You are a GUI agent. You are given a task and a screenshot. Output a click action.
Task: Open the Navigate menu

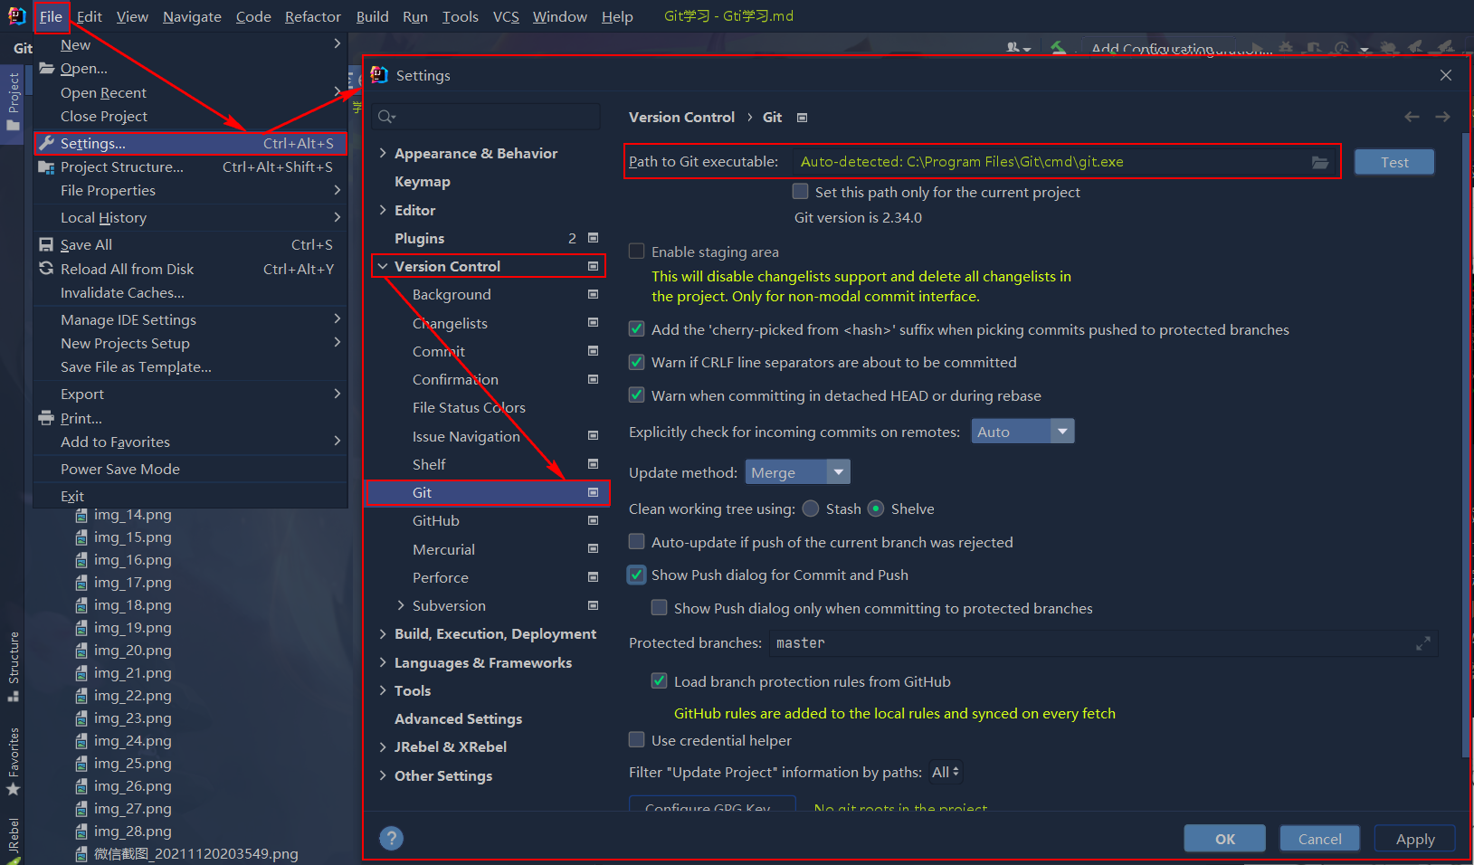click(x=192, y=16)
